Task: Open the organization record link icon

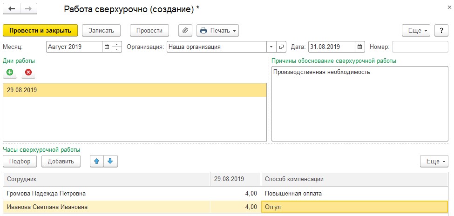Action: click(x=281, y=47)
